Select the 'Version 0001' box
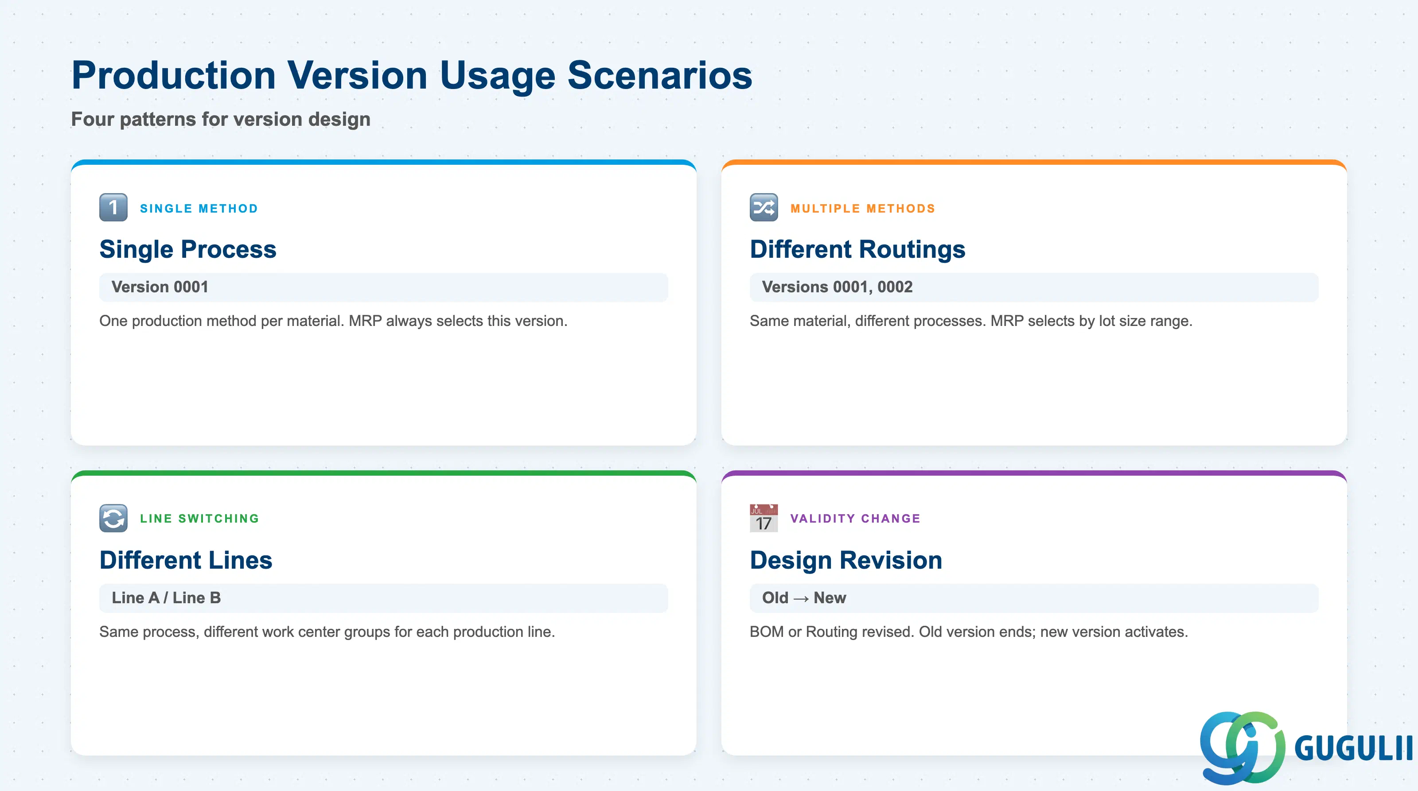1418x791 pixels. pos(384,287)
